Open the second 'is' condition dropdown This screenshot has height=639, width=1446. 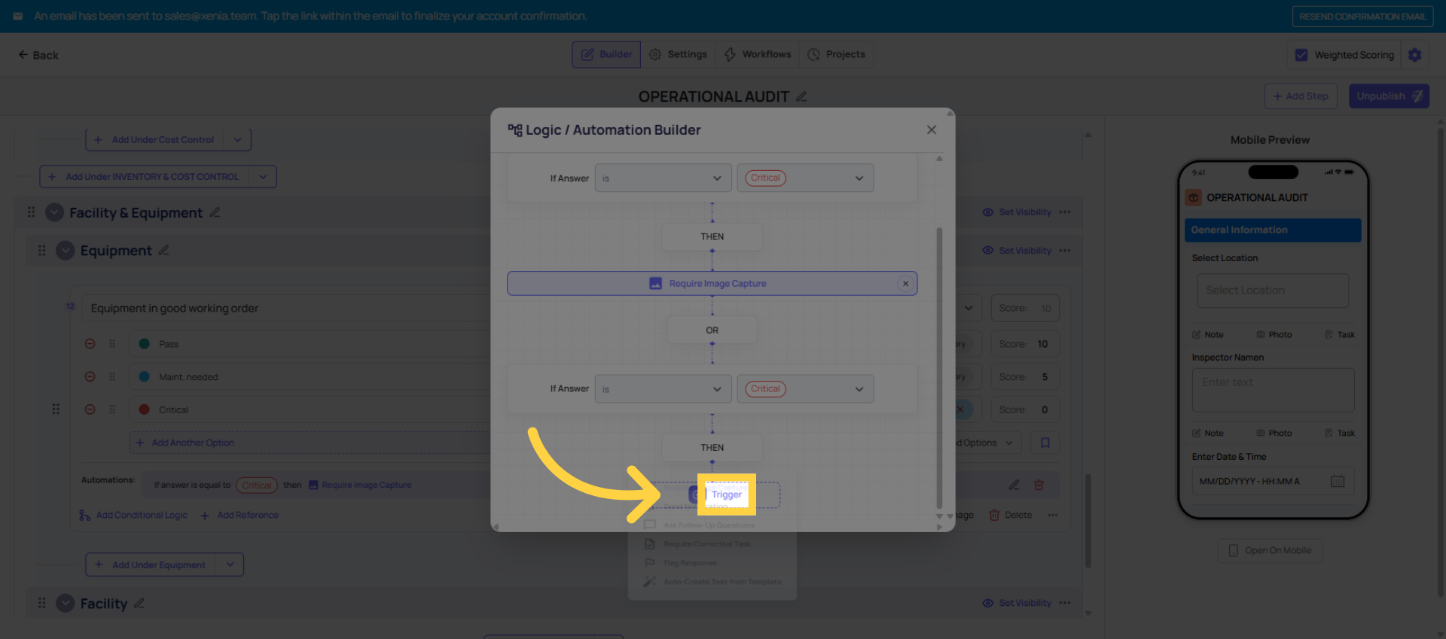(663, 389)
